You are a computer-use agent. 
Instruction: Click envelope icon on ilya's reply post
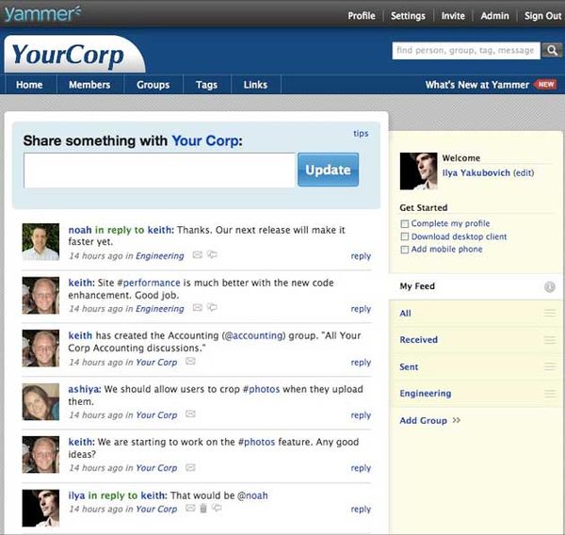click(190, 508)
